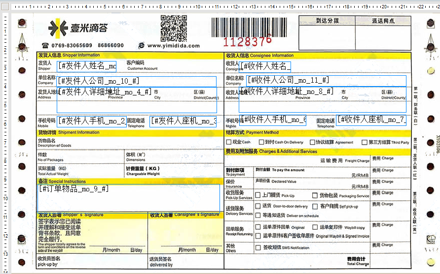
Task: Click the 壹米滴答 logo
Action: tap(78, 28)
